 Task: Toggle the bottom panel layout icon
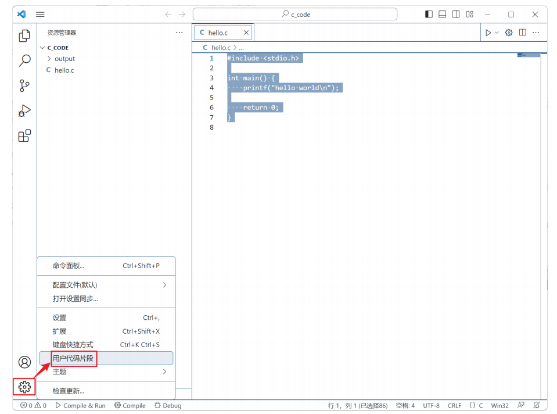tap(442, 15)
